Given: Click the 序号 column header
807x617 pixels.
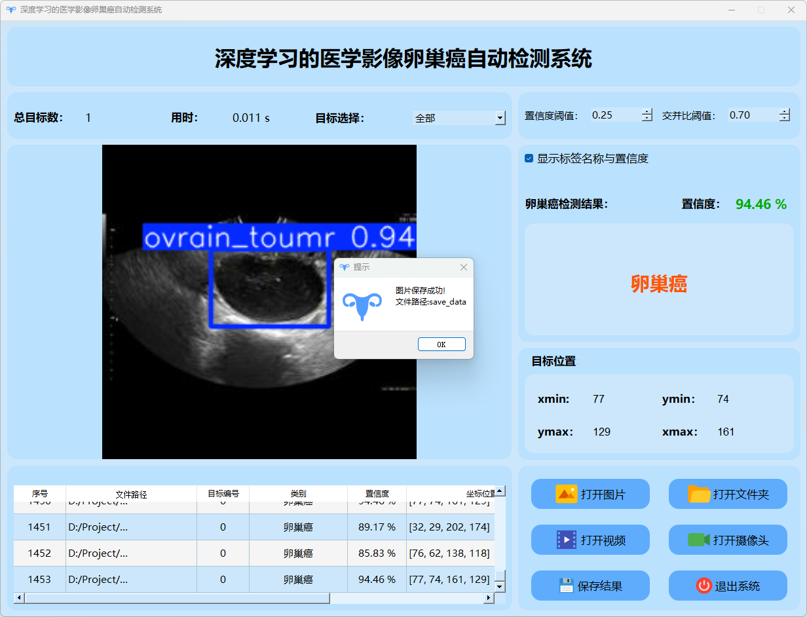Looking at the screenshot, I should (x=40, y=494).
